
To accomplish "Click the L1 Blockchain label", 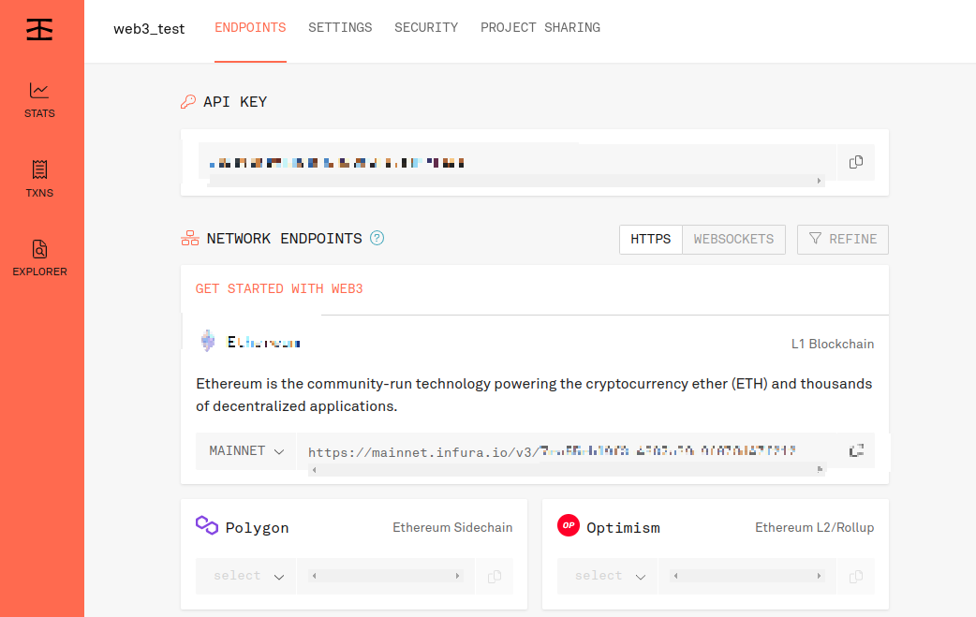I will tap(833, 344).
